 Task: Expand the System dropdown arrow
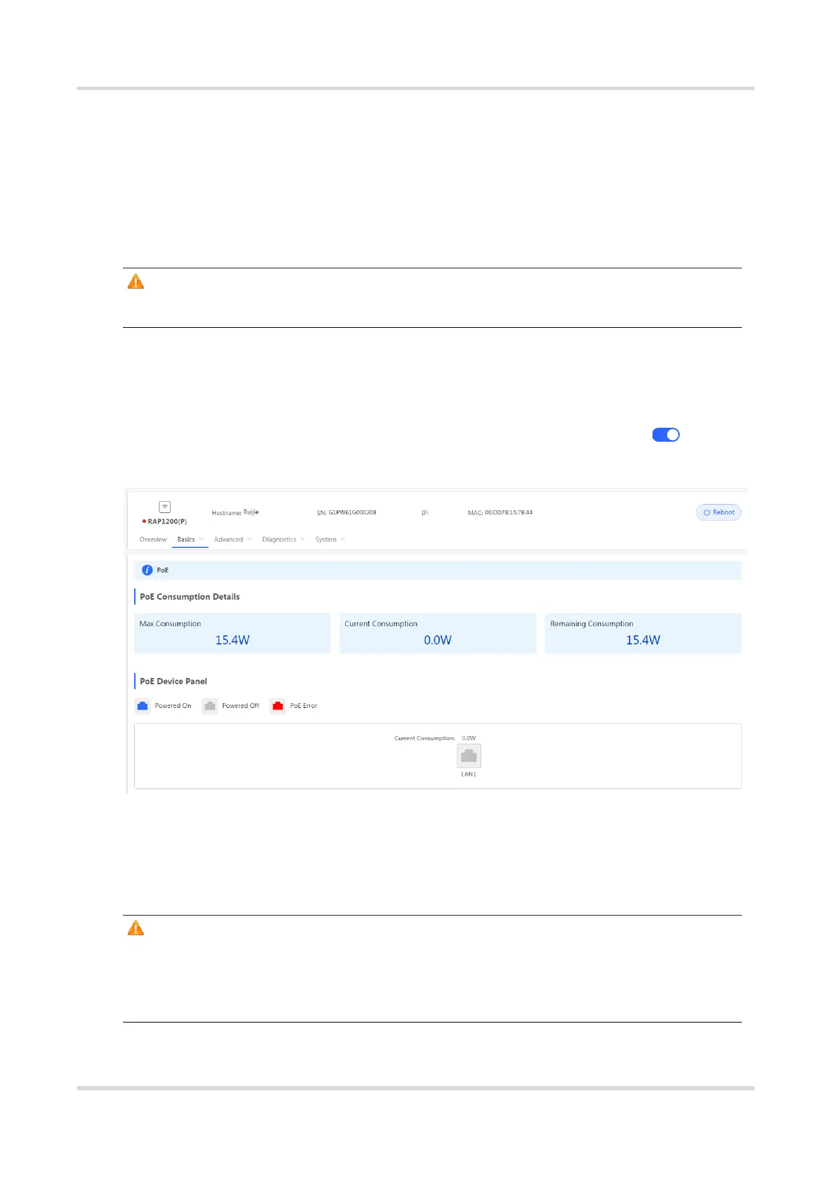pos(342,540)
